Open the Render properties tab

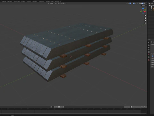pyautogui.click(x=149, y=45)
